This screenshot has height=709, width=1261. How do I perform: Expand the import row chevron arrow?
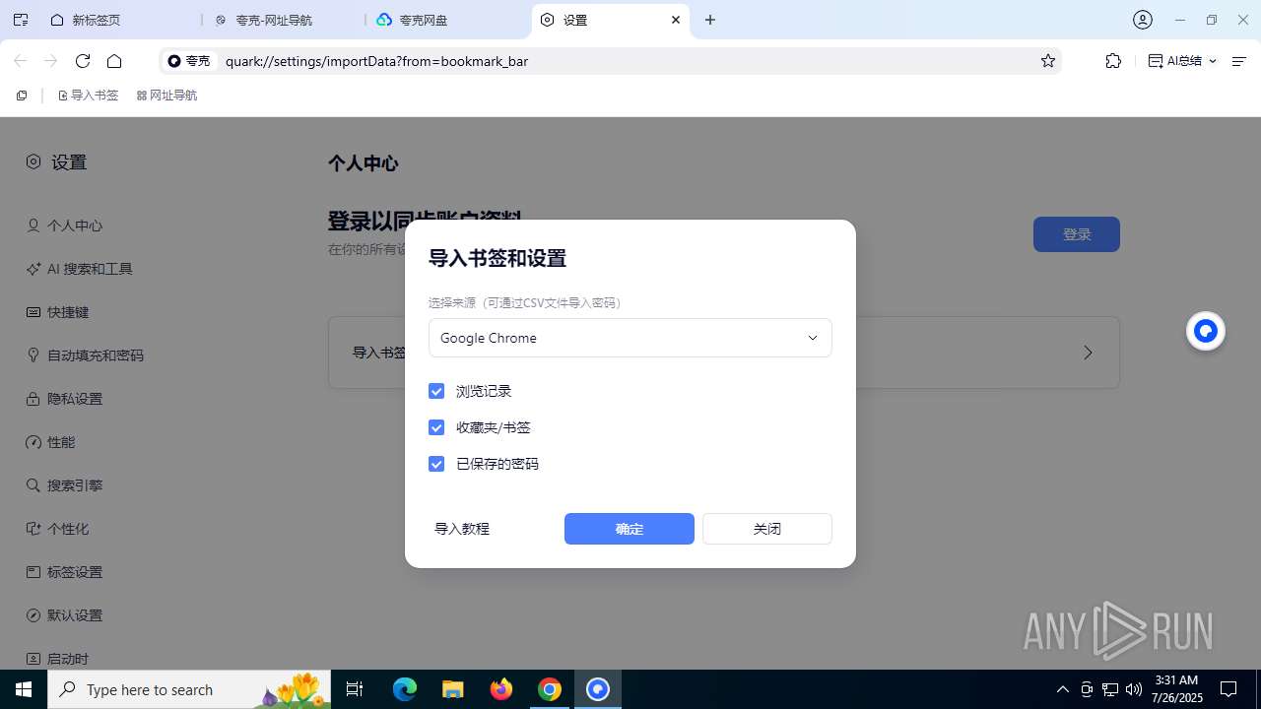pyautogui.click(x=1088, y=353)
